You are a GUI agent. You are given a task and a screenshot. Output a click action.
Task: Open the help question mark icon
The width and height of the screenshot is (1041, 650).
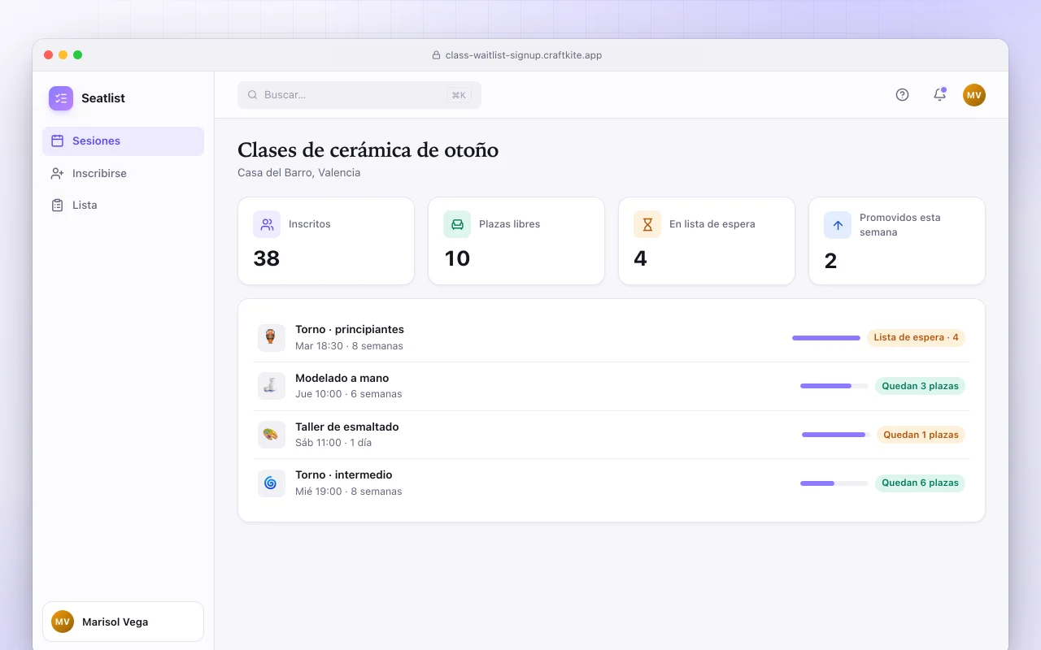click(902, 95)
